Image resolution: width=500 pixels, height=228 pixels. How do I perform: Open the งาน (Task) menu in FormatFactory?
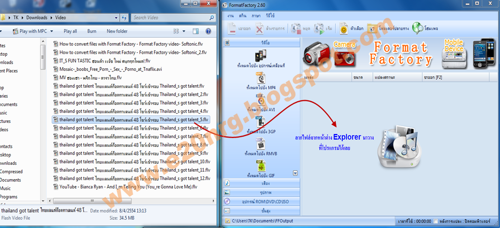pos(230,16)
